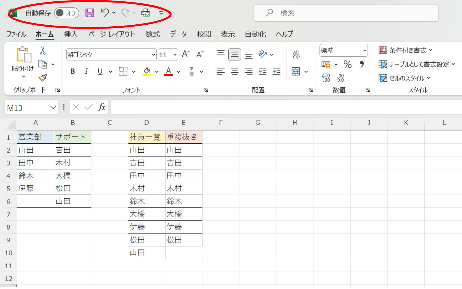This screenshot has height=289, width=462.
Task: Customize the Quick Access Toolbar dropdown
Action: point(161,13)
